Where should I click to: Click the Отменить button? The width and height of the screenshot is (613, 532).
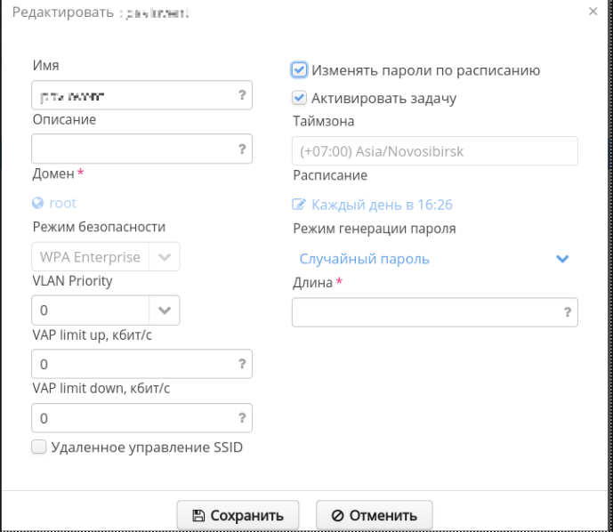pos(374,515)
